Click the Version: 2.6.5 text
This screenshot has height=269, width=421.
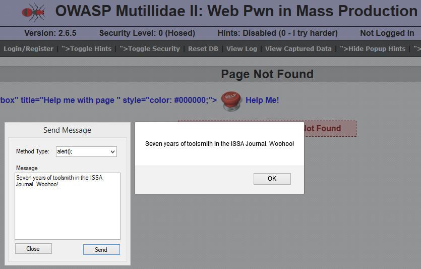click(50, 33)
